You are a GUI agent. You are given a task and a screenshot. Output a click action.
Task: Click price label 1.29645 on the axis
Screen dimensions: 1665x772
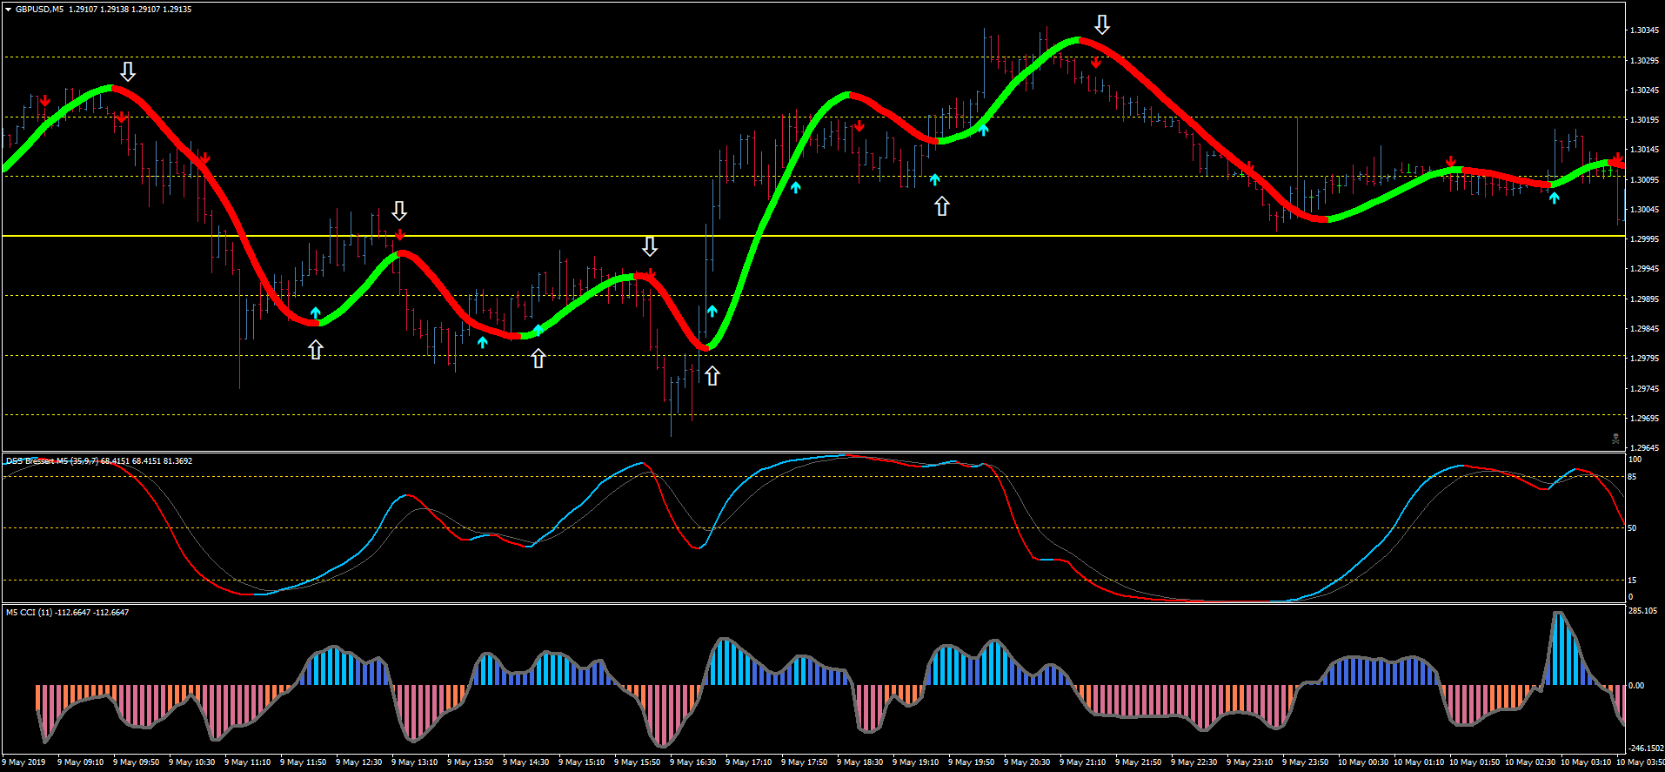(x=1642, y=448)
